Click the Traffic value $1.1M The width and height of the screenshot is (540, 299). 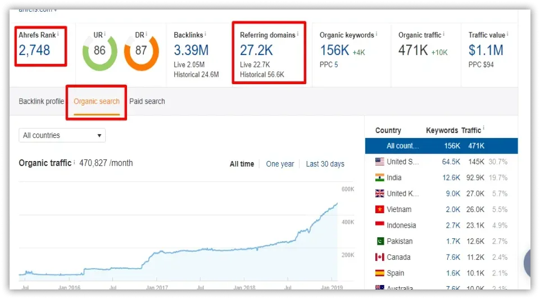pos(485,50)
